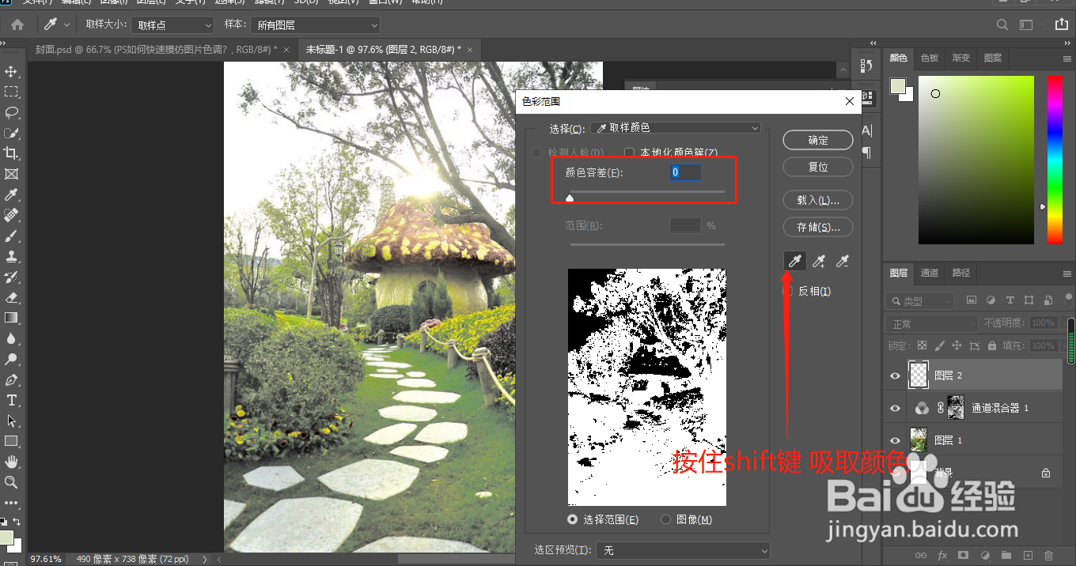Screen dimensions: 1076x566
Task: Click the Subtract from Sample eyedropper icon
Action: point(843,261)
